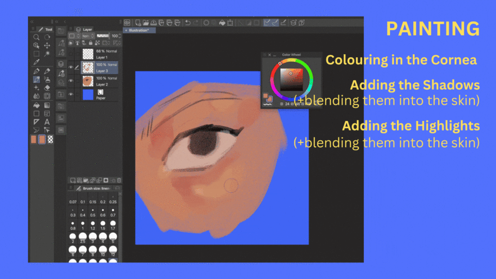
Task: Show hidden Layer 1 via visibility box
Action: click(71, 54)
